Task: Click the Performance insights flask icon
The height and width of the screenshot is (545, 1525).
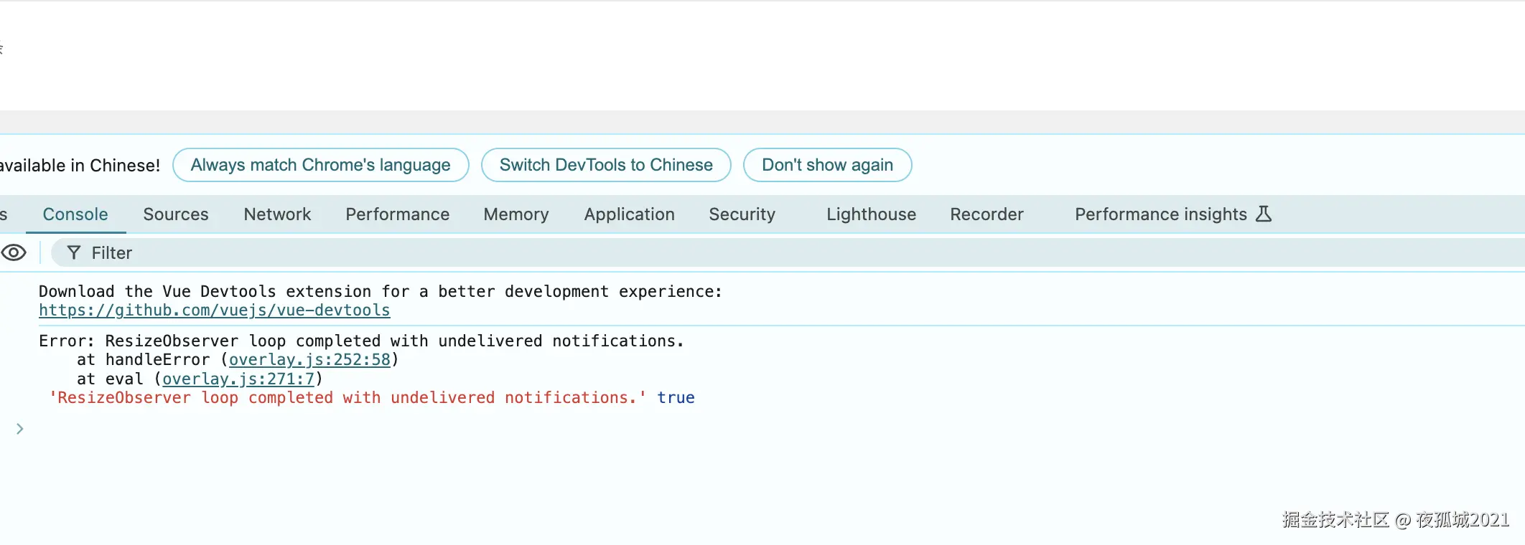Action: tap(1264, 214)
